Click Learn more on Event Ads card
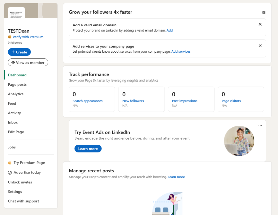278x215 pixels. click(x=88, y=148)
